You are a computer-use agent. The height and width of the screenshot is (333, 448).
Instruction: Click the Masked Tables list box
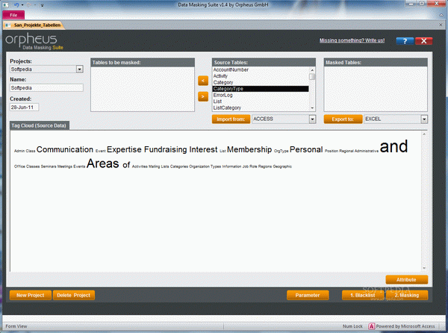[376, 89]
